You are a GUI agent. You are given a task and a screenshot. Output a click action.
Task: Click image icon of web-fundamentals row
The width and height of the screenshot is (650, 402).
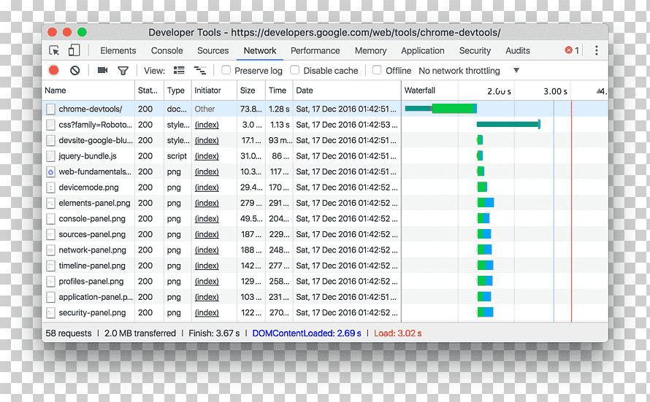click(50, 171)
